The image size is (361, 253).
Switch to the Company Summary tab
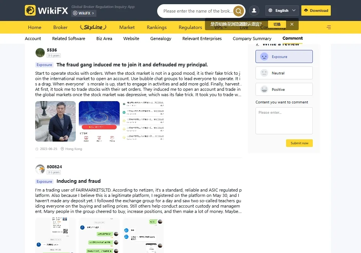pos(252,39)
